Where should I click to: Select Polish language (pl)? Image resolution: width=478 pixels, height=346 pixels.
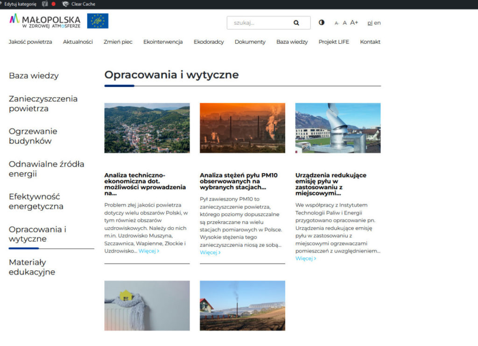coord(370,23)
